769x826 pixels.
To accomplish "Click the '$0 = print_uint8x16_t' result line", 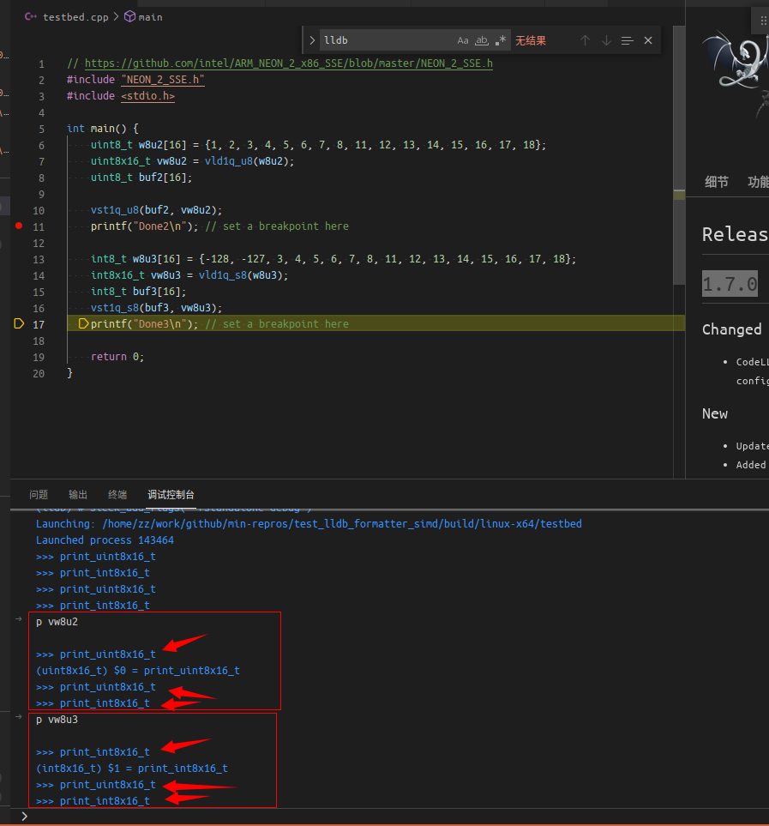I will point(138,671).
